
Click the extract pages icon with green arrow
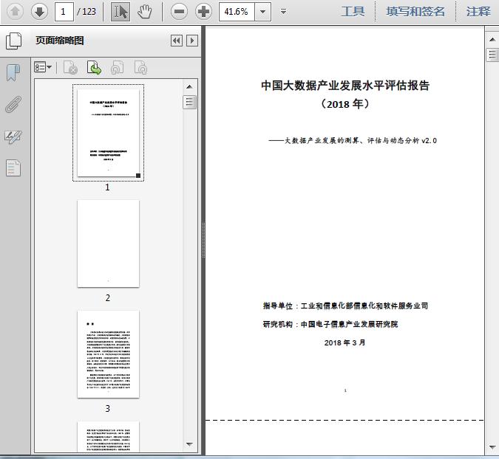tap(95, 68)
